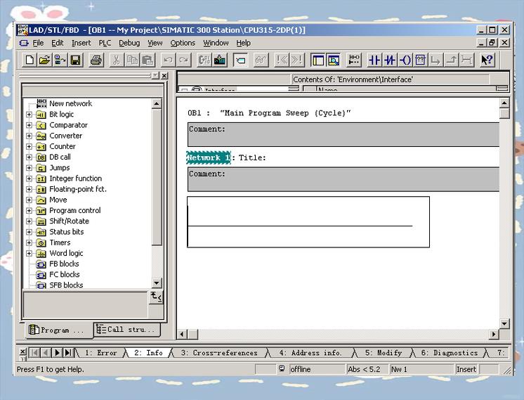Click the next tab arrow in output pane
Image resolution: width=524 pixels, height=400 pixels.
click(x=57, y=352)
